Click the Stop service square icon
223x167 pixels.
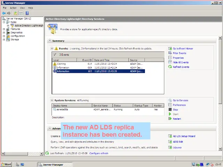[x=170, y=110]
